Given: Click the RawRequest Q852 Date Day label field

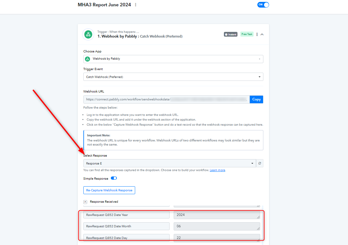Looking at the screenshot, I should 126,238.
